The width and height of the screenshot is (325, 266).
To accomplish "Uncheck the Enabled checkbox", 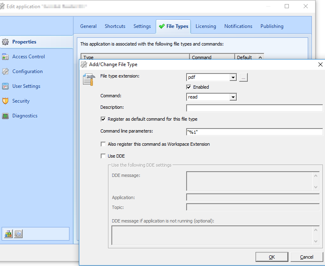I will point(189,87).
